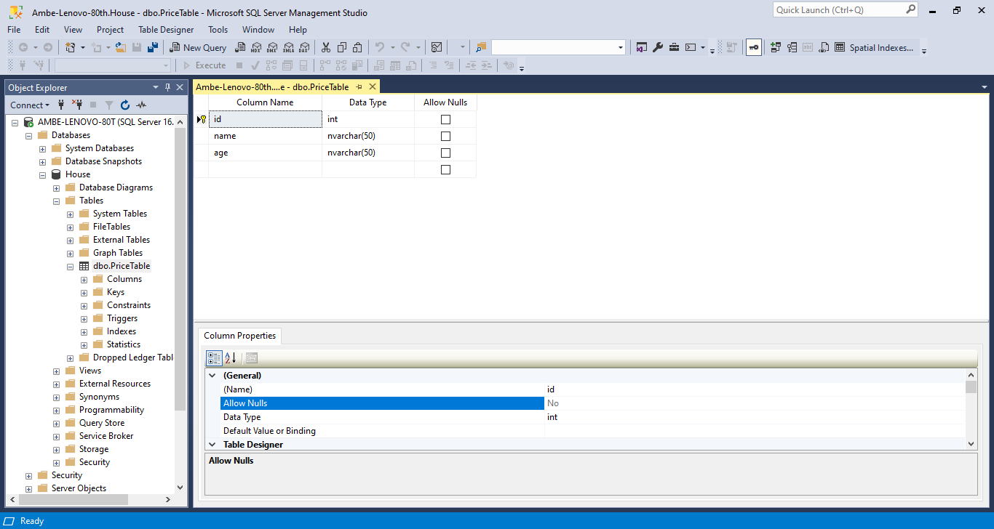
Task: Switch Column Properties to categorized view
Action: pyautogui.click(x=214, y=358)
